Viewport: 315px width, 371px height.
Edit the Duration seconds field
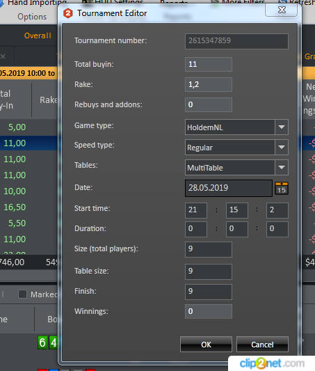(x=277, y=229)
